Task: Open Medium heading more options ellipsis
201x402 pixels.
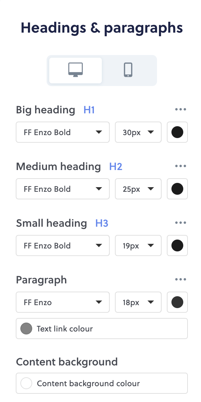Action: [x=181, y=166]
